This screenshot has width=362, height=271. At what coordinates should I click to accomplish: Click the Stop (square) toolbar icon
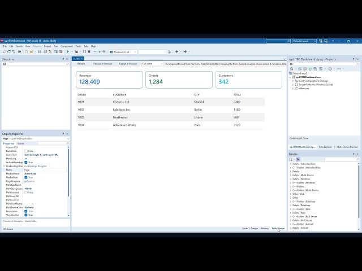pyautogui.click(x=89, y=51)
